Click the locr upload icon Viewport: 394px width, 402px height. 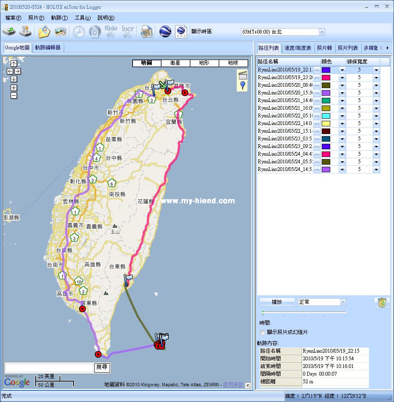pyautogui.click(x=128, y=31)
